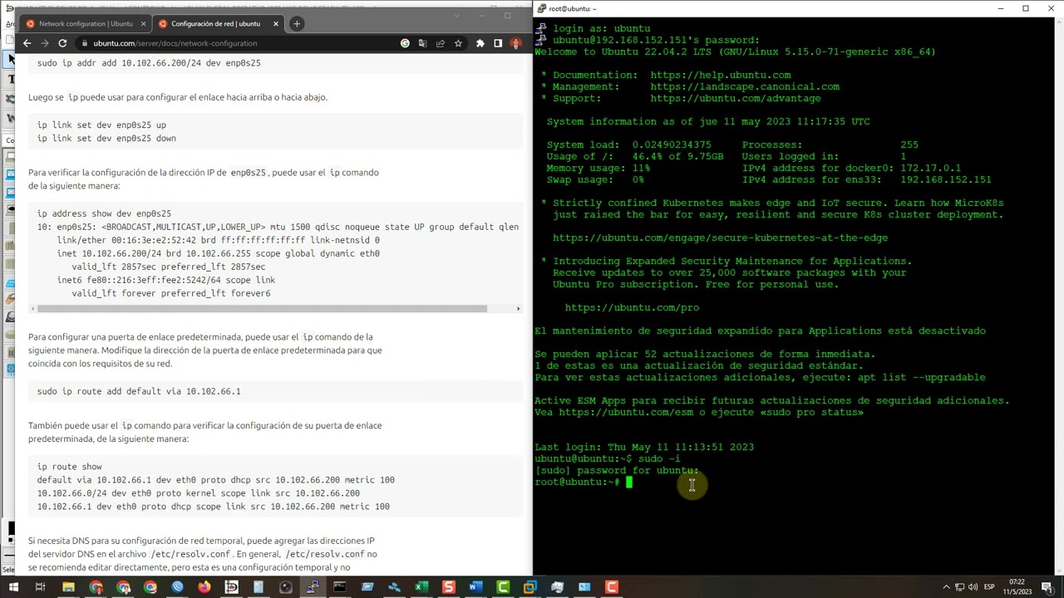Open the Google icon in the address bar
Viewport: 1064px width, 598px height.
point(405,43)
